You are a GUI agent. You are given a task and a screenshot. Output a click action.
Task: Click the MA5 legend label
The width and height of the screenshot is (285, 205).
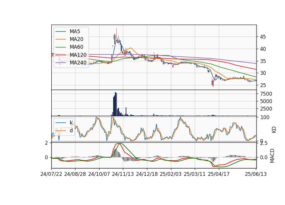[75, 31]
